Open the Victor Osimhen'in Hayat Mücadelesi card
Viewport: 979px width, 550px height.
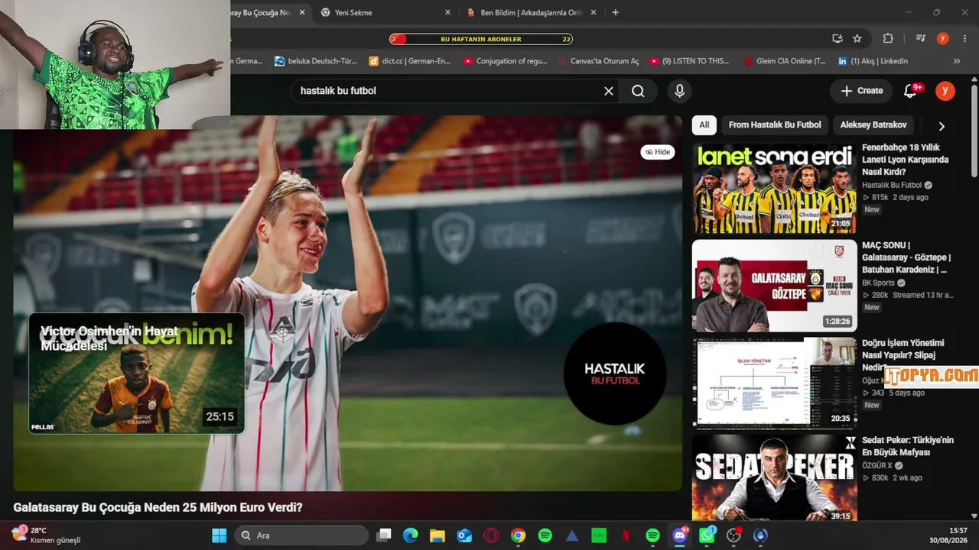(137, 374)
